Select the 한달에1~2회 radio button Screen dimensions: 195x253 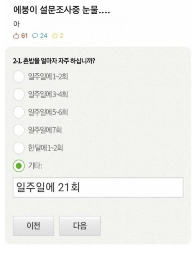19,148
